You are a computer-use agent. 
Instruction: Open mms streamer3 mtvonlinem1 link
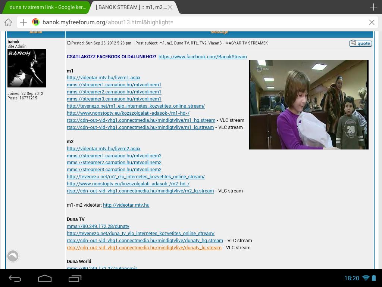pos(114,99)
